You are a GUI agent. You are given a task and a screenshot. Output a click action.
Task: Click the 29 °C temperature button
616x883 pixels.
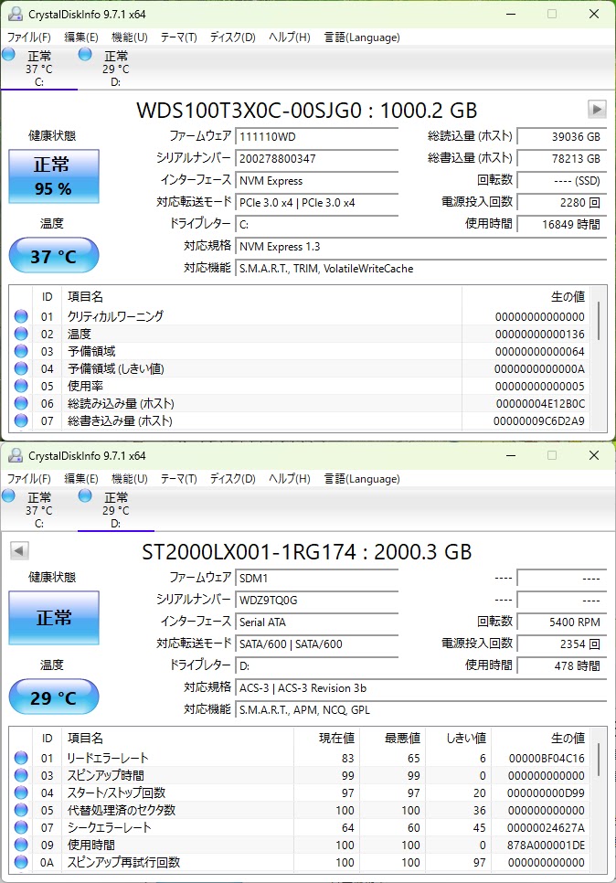pos(54,698)
